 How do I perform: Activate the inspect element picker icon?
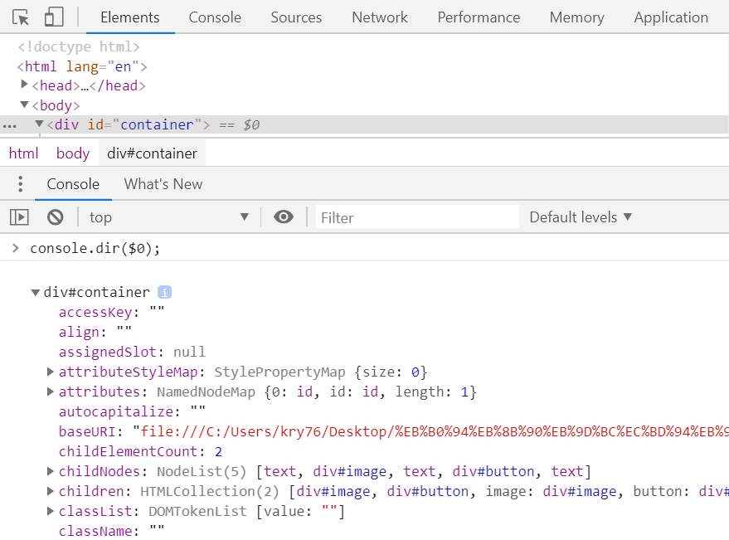(22, 17)
